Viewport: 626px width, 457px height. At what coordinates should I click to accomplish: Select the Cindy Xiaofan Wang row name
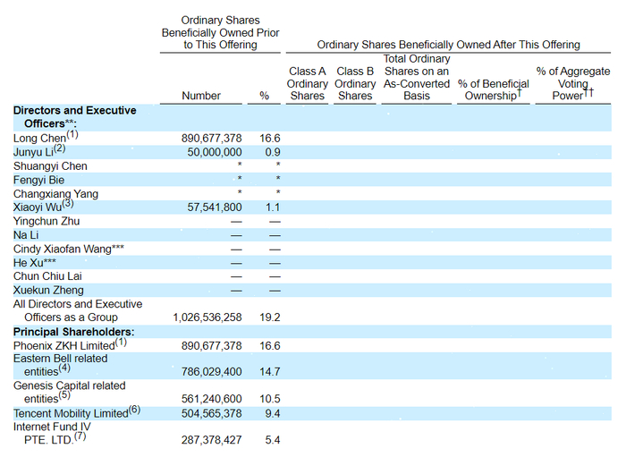click(68, 250)
